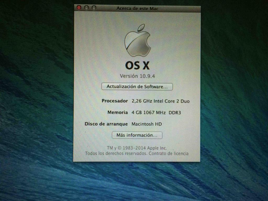Click the Procesador label
The image size is (268, 201).
point(115,101)
